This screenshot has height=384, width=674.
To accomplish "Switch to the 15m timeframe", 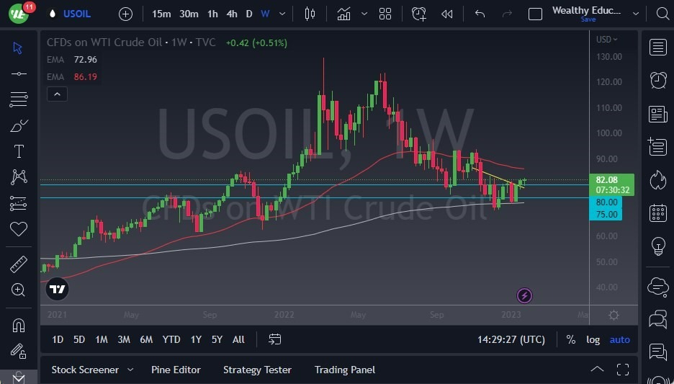I will coord(161,14).
